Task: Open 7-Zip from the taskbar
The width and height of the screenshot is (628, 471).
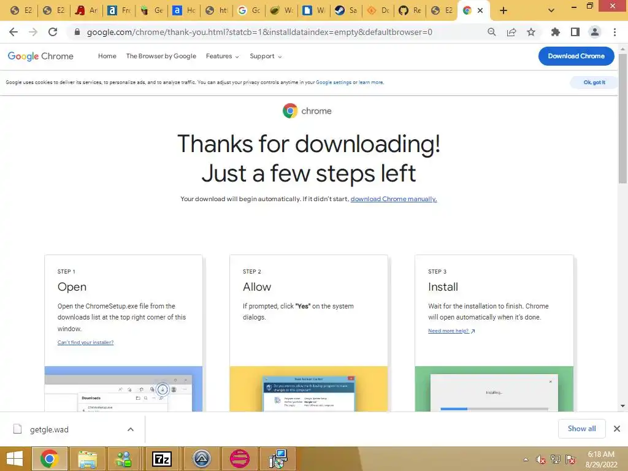Action: [x=162, y=459]
